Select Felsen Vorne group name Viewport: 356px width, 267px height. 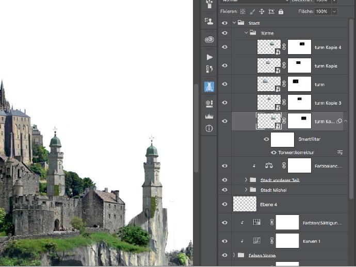pyautogui.click(x=262, y=256)
